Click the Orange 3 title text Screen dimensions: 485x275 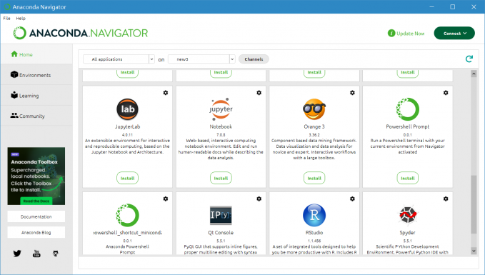pyautogui.click(x=314, y=126)
